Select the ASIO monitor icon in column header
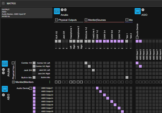Viewport: 162px width, 113px height. pos(138,11)
